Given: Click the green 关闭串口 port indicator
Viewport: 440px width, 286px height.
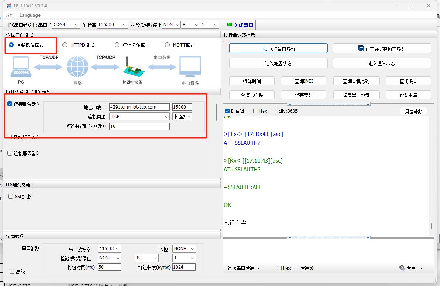Looking at the screenshot, I should tap(230, 25).
